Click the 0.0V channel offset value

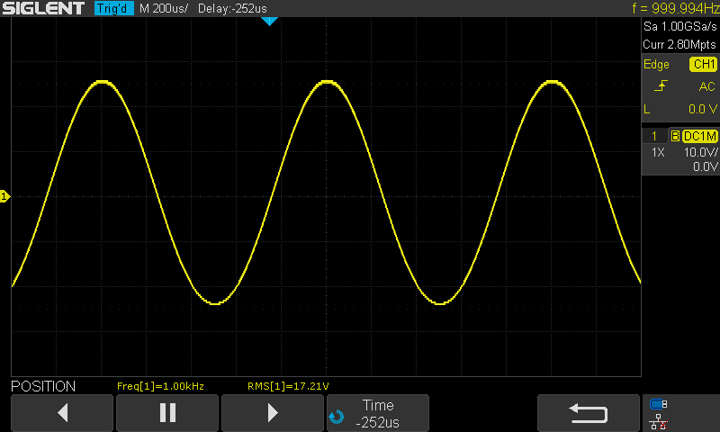(x=705, y=166)
